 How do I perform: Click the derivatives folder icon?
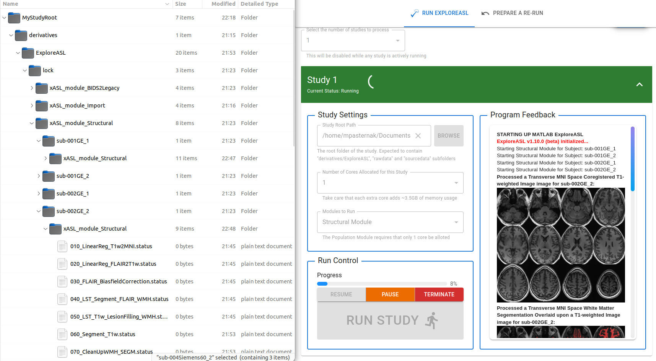tap(21, 35)
